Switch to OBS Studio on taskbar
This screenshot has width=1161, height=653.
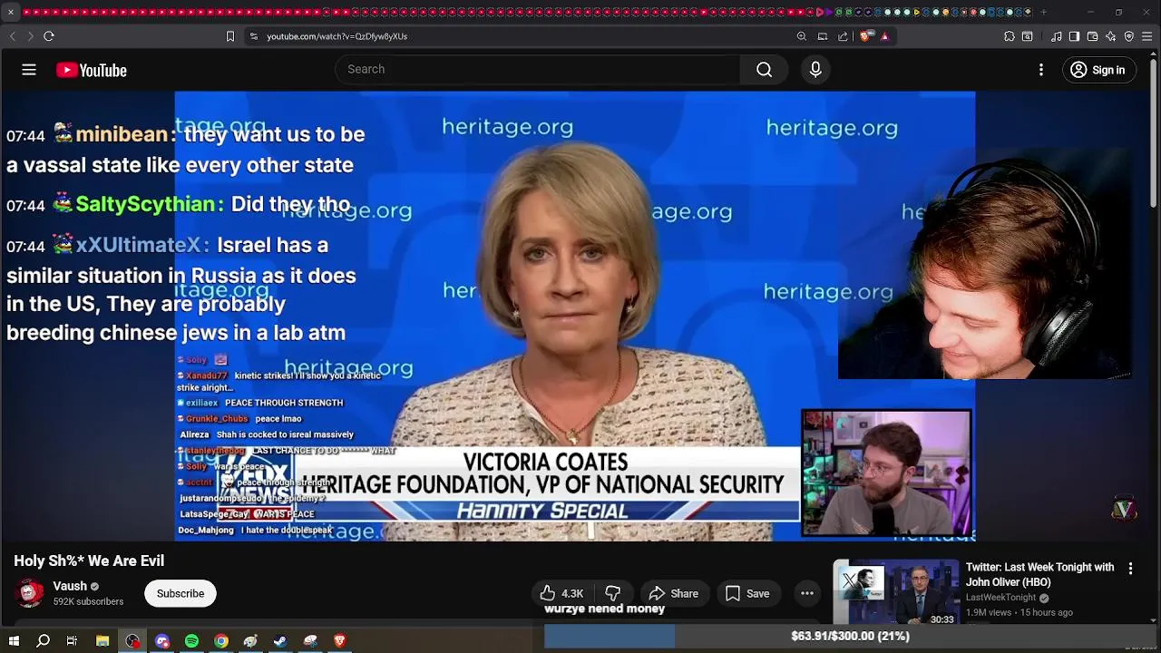pyautogui.click(x=132, y=641)
